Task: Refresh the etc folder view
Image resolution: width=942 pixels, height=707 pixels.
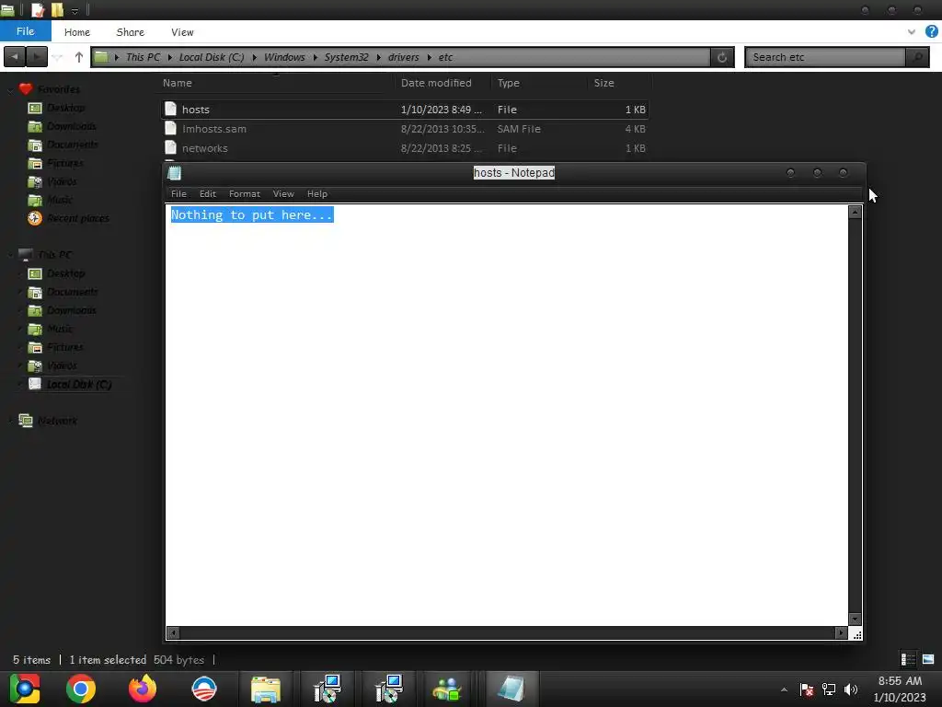Action: [722, 57]
